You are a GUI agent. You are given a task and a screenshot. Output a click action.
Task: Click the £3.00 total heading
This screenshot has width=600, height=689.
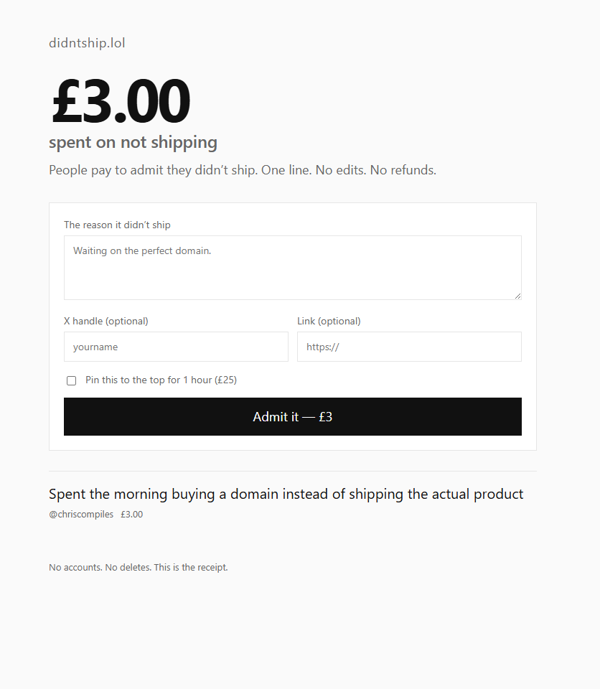tap(121, 100)
